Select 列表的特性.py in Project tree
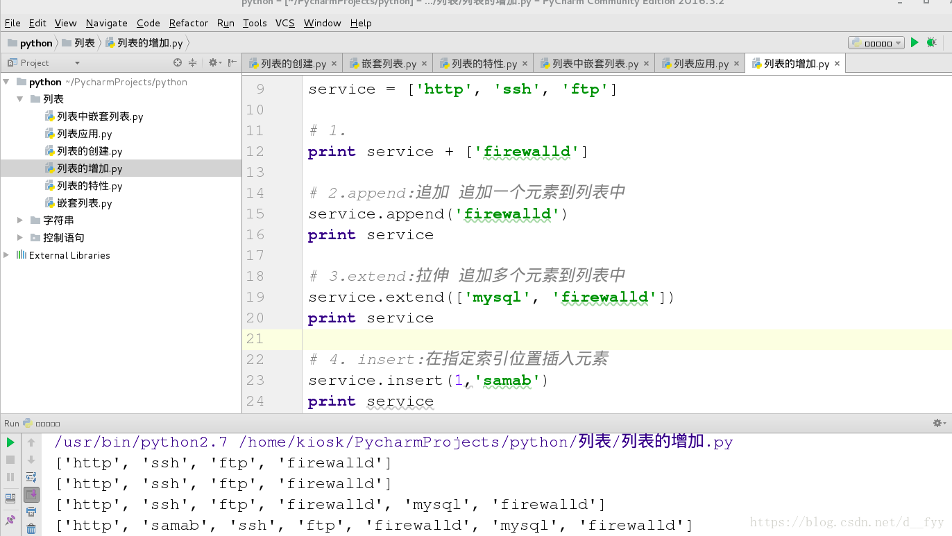This screenshot has height=536, width=952. pos(83,186)
